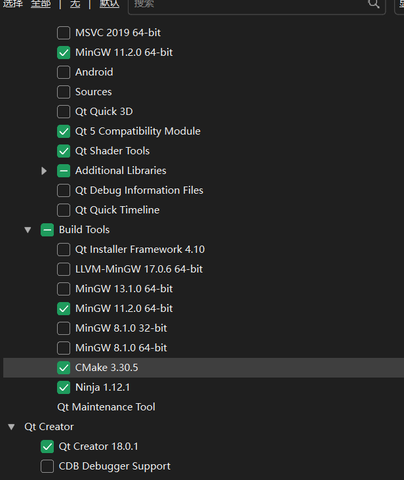Screen dimensions: 404x480
Task: Collapse the Build Tools section
Action: coord(28,230)
